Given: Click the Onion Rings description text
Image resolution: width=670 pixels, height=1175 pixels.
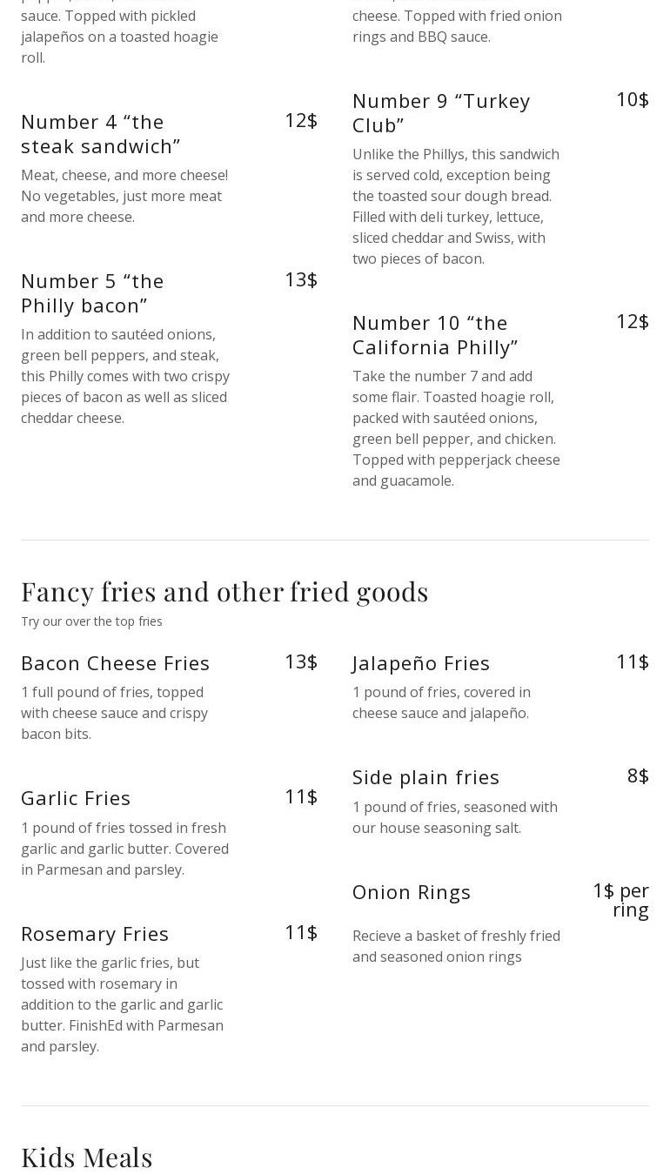Looking at the screenshot, I should point(456,946).
